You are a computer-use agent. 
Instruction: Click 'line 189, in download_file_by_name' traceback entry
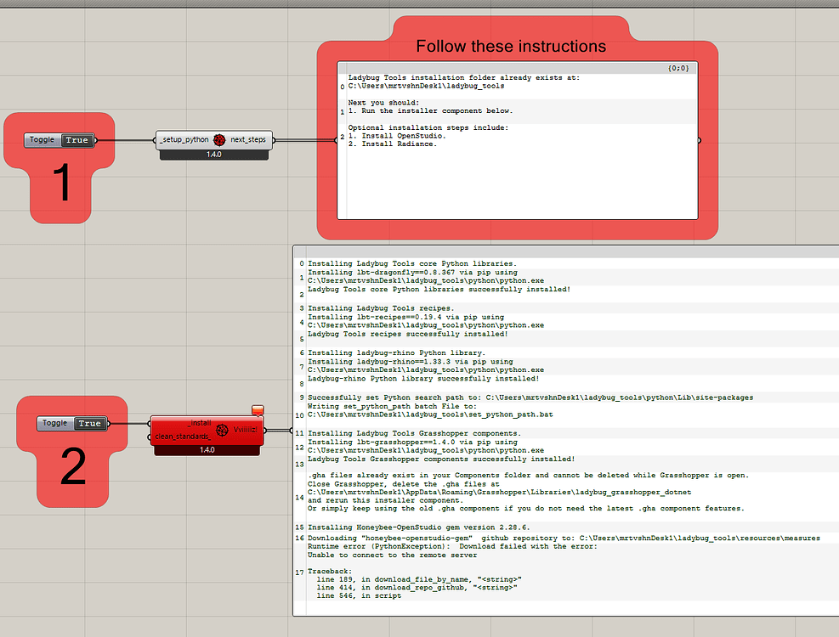click(419, 580)
